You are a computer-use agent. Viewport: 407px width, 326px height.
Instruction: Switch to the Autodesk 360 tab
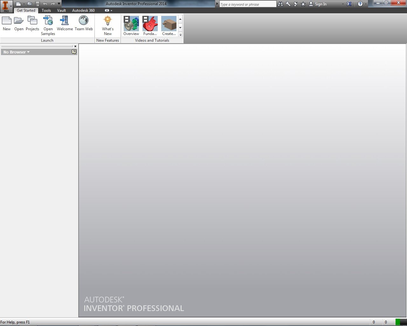[x=83, y=11]
